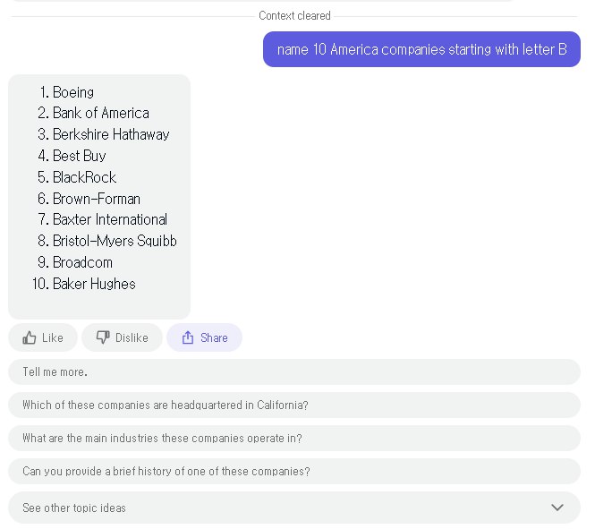Screen dimensions: 595x529
Task: Click the Share upload icon
Action: pos(188,337)
